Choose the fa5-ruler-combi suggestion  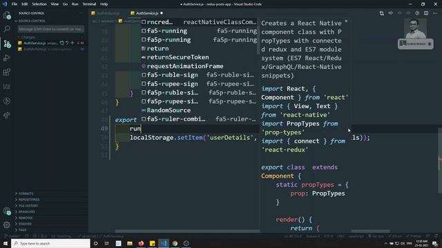pos(199,119)
